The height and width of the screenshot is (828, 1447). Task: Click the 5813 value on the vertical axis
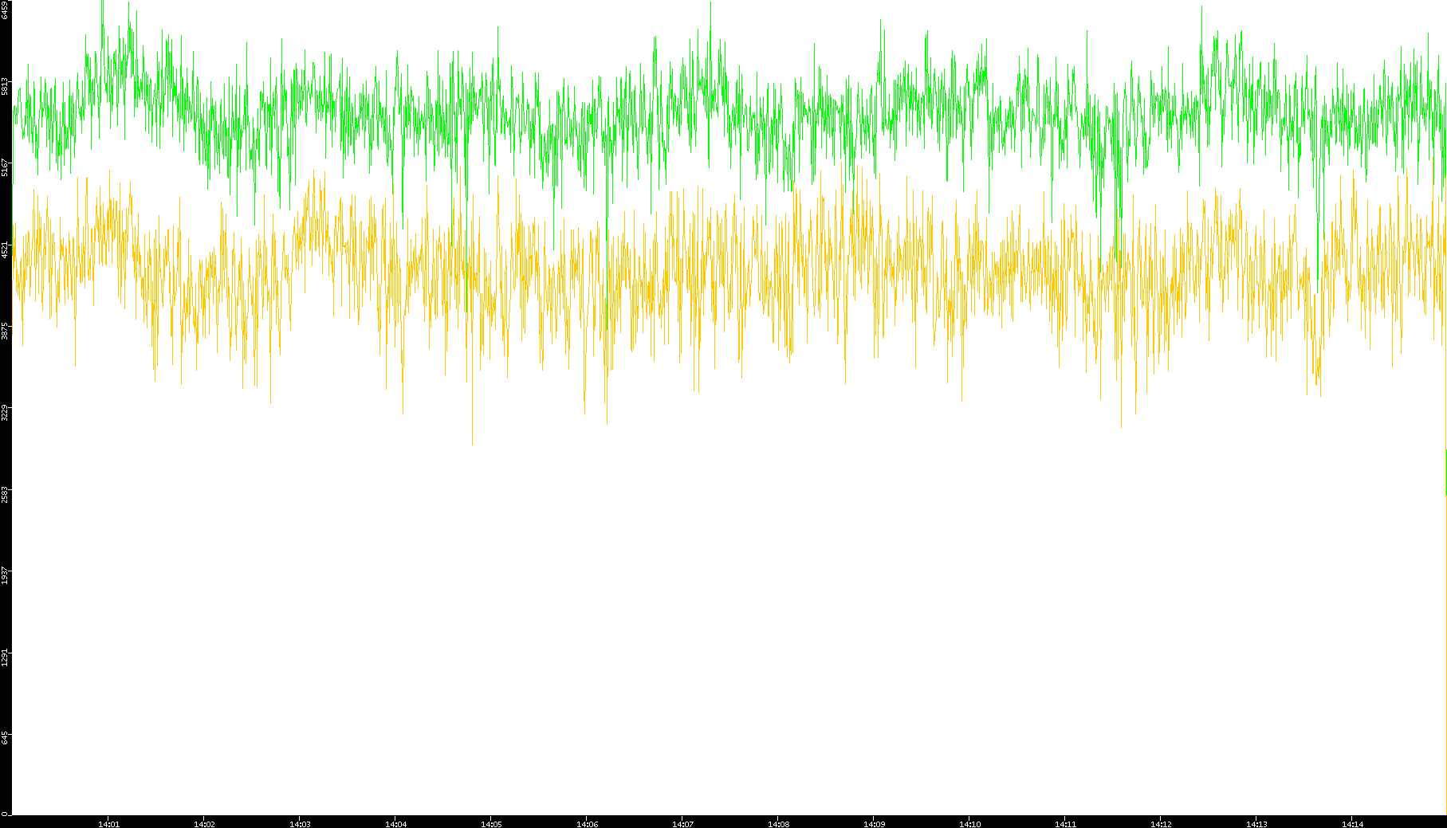(x=6, y=86)
